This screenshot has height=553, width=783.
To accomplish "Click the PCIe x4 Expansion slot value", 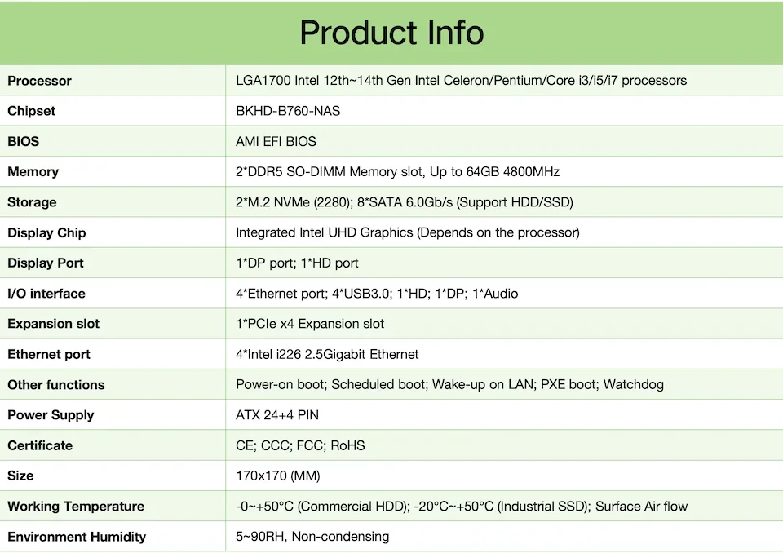I will 310,324.
